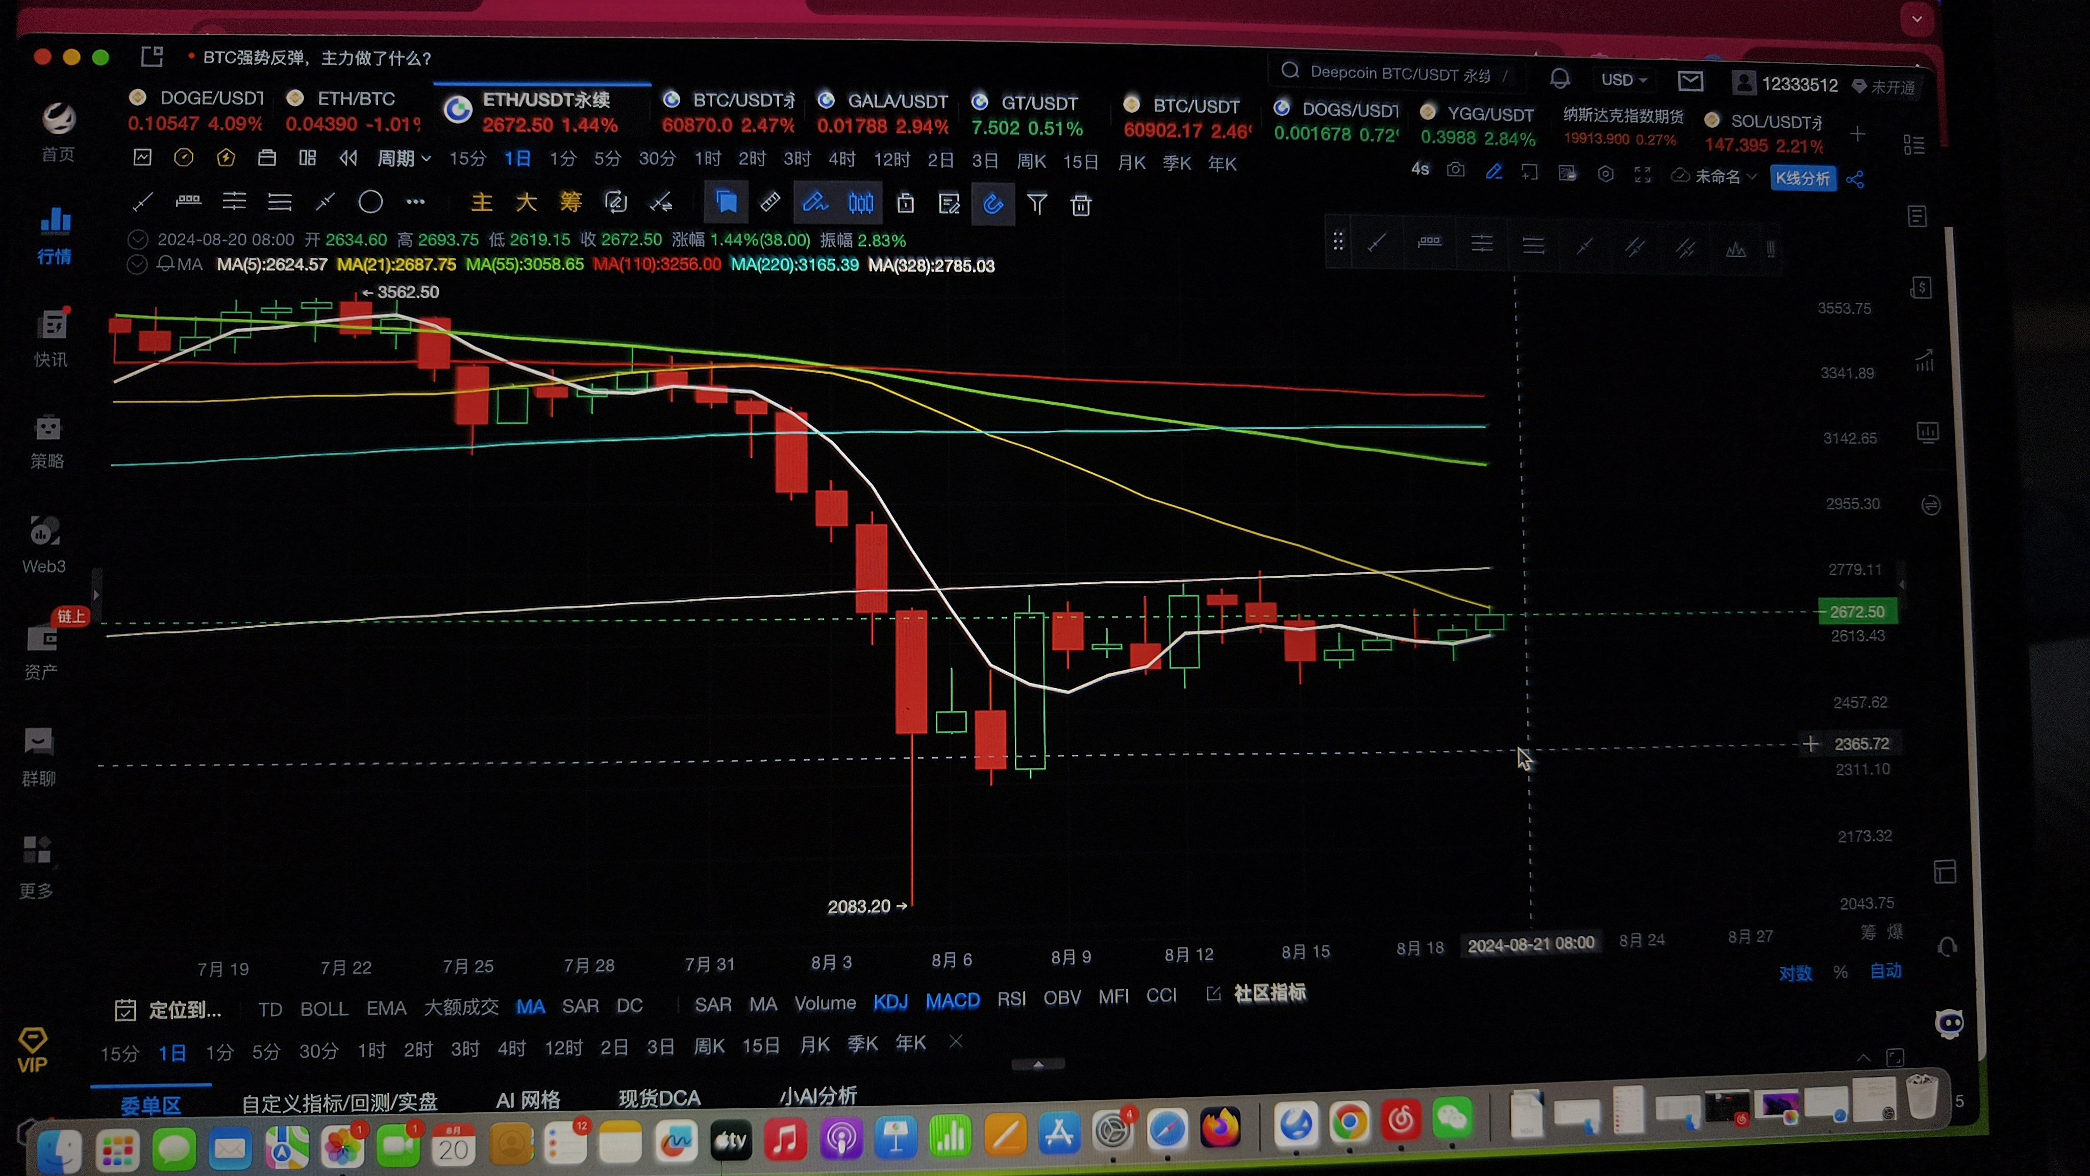Open the VIP badge
The height and width of the screenshot is (1176, 2090).
pyautogui.click(x=33, y=1050)
